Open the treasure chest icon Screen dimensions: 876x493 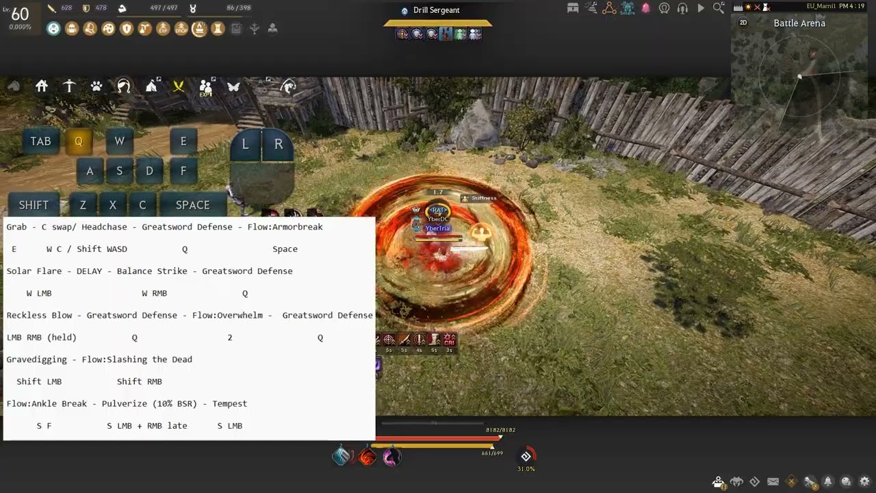point(574,8)
